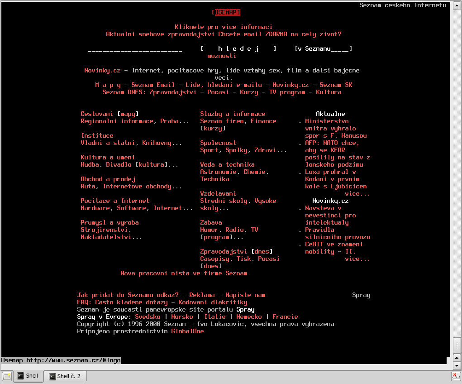Switch to the Shell tab
Image resolution: width=462 pixels, height=384 pixels.
coord(28,376)
